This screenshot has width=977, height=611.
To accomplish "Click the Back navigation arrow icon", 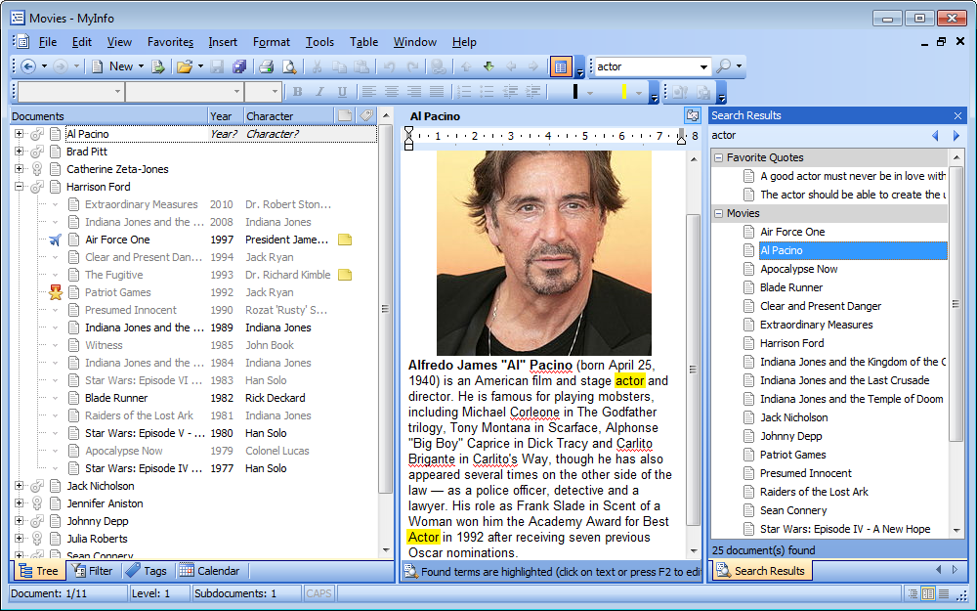I will 27,66.
